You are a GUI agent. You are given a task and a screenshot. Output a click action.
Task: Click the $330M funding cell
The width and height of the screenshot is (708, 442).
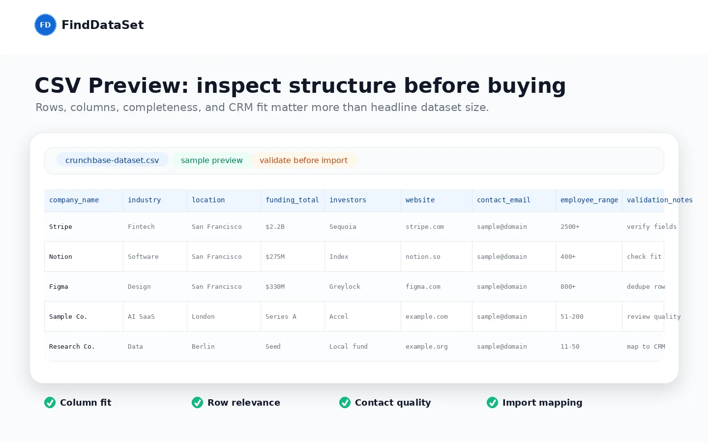(x=293, y=286)
